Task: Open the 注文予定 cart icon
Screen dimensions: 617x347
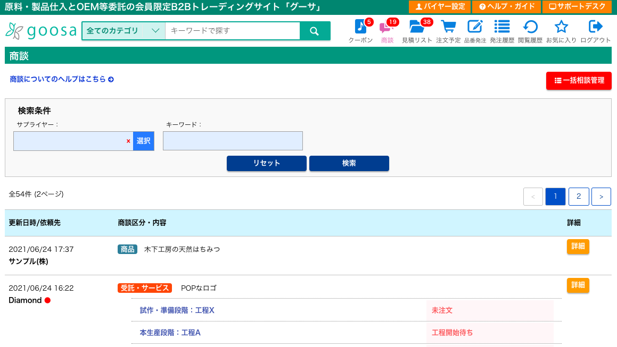Action: click(448, 27)
